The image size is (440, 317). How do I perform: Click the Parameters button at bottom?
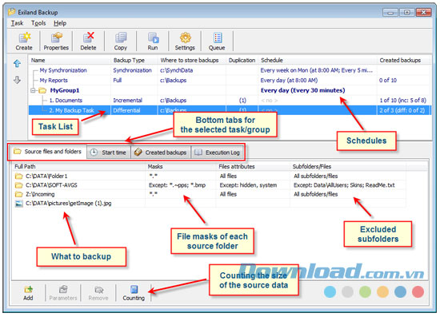tap(63, 293)
